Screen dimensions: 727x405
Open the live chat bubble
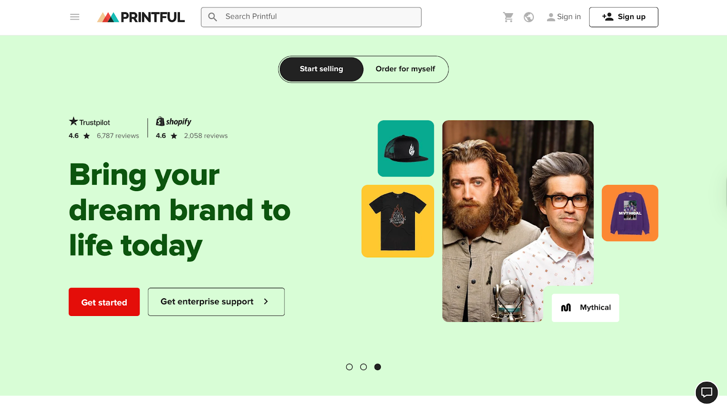click(707, 392)
